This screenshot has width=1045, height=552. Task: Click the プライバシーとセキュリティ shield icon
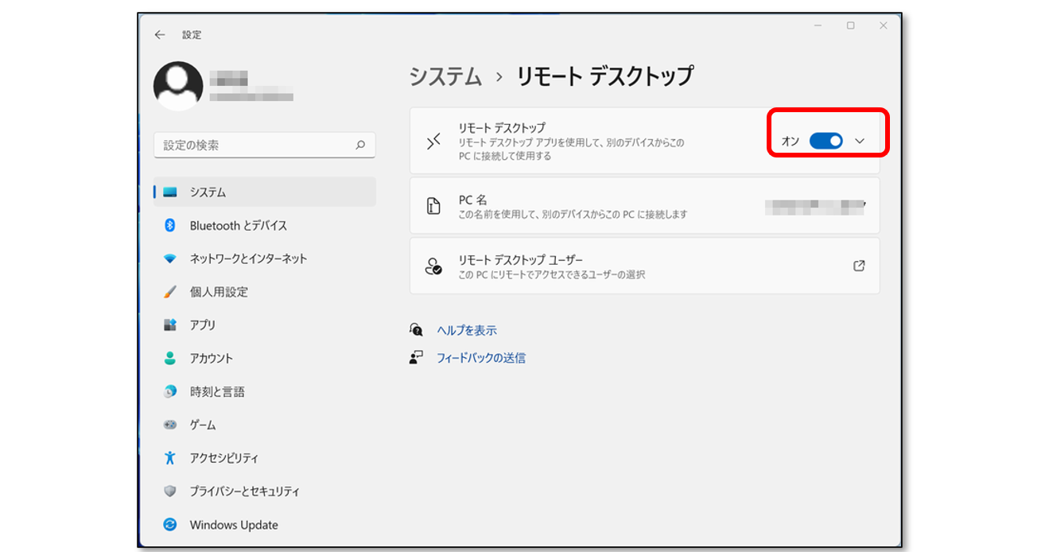point(169,492)
